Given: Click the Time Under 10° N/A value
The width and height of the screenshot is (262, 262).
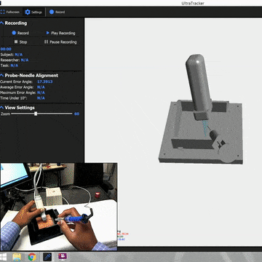Looking at the screenshot, I should point(41,98).
